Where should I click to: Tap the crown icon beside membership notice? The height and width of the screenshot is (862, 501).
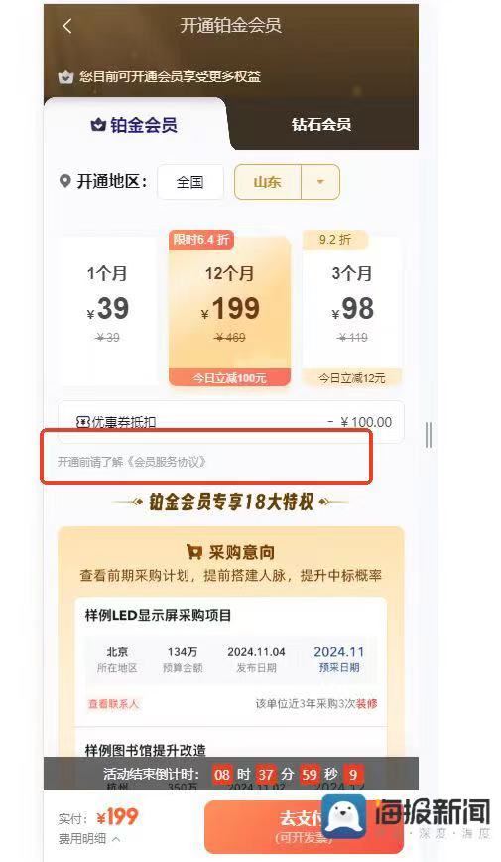(x=65, y=77)
